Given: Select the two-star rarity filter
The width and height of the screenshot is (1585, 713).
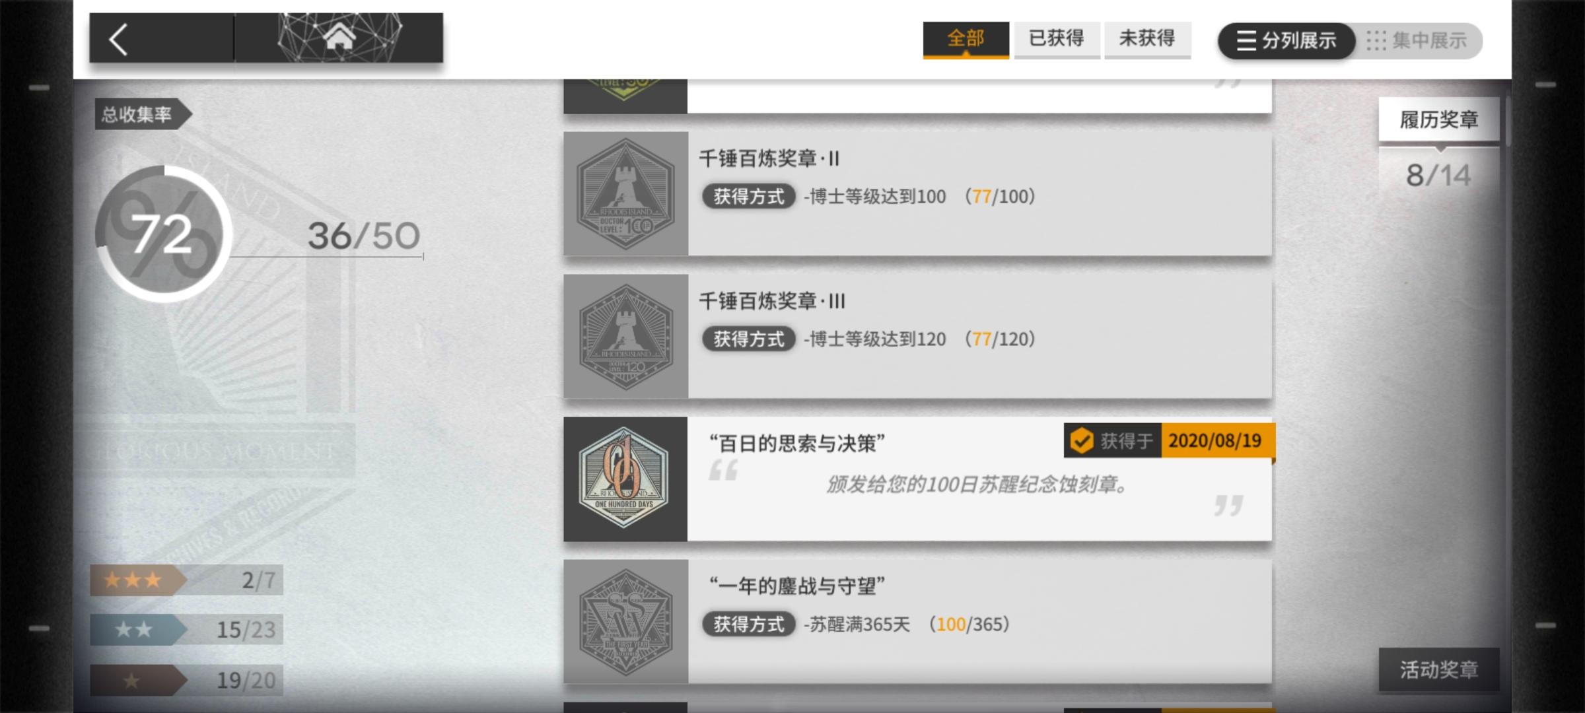Looking at the screenshot, I should tap(186, 630).
